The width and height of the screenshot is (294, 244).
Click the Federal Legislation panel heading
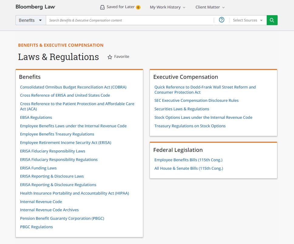[178, 150]
